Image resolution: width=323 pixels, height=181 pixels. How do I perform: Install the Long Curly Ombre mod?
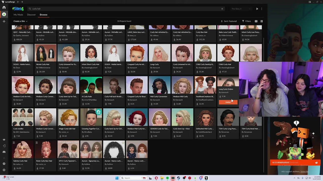[228, 102]
